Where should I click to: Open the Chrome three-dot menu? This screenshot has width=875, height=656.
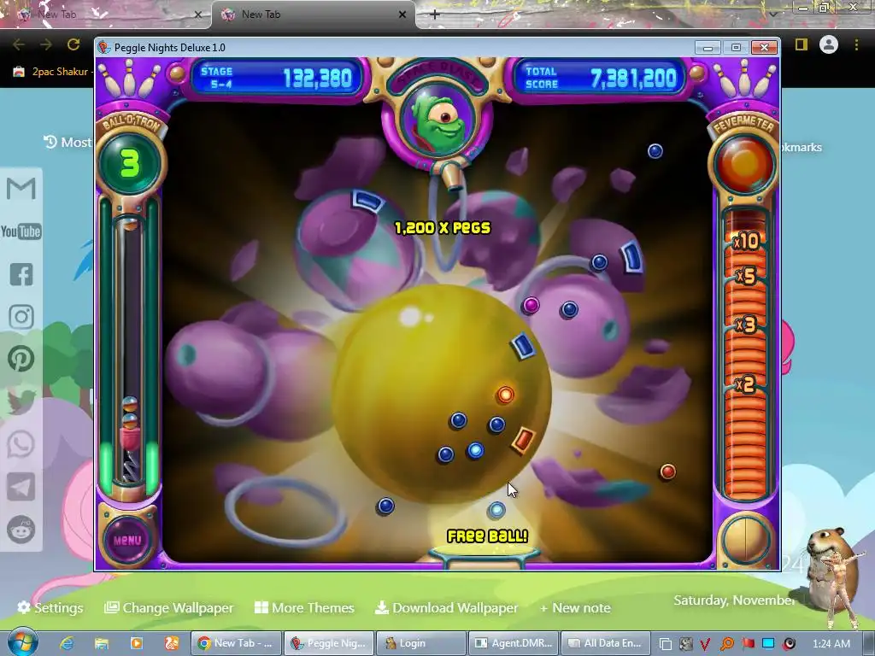click(856, 44)
